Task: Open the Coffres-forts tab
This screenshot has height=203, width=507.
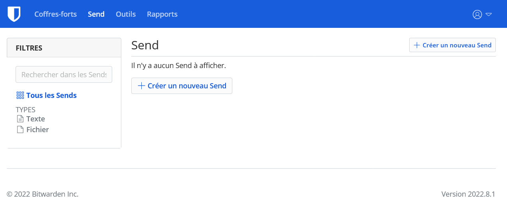Action: coord(55,14)
